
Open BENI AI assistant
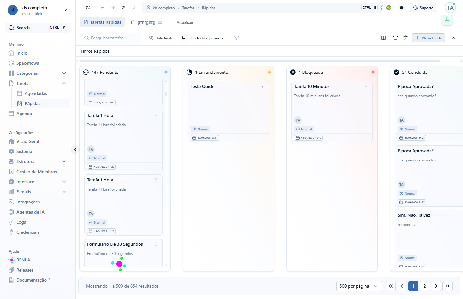tap(38, 260)
